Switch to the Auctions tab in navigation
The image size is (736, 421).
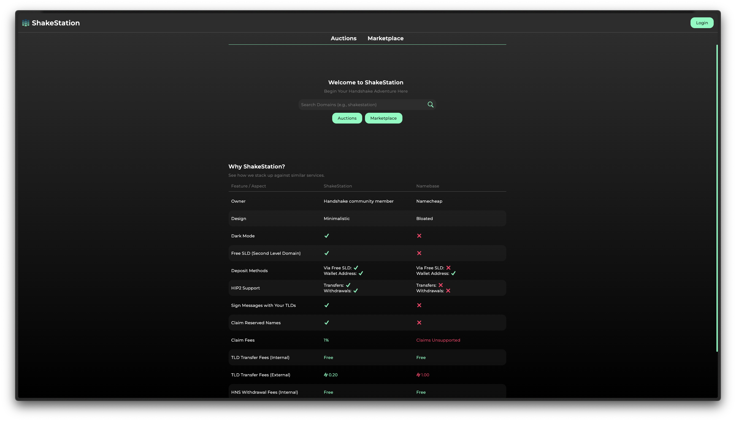343,38
